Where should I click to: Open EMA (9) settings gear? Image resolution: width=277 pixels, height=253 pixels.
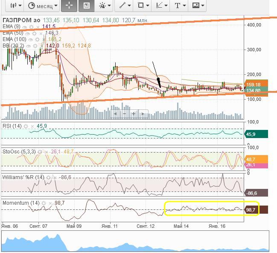(32, 27)
